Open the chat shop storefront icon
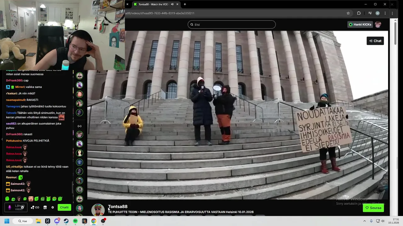403x226 pixels. tap(45, 207)
